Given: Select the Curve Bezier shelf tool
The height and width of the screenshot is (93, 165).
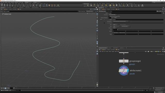Looking at the screenshot, I should tap(24, 5).
